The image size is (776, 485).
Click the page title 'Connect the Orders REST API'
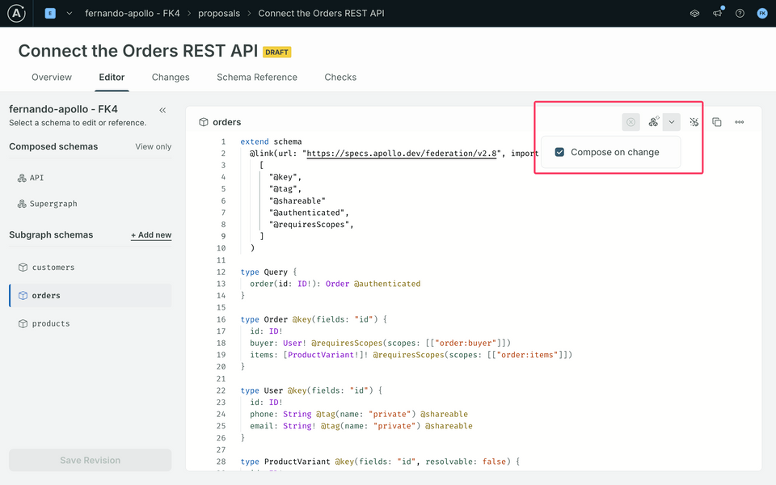coord(138,51)
